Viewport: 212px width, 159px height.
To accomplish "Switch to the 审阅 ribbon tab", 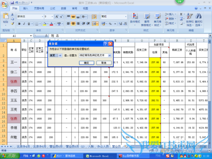I will pyautogui.click(x=75, y=8).
